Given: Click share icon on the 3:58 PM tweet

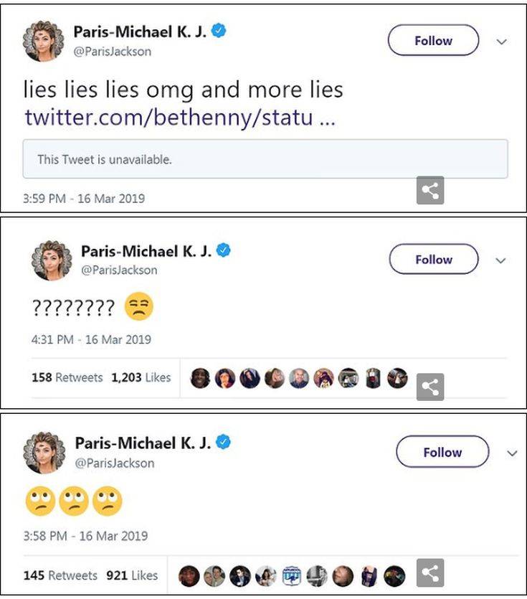Looking at the screenshot, I should tap(429, 572).
